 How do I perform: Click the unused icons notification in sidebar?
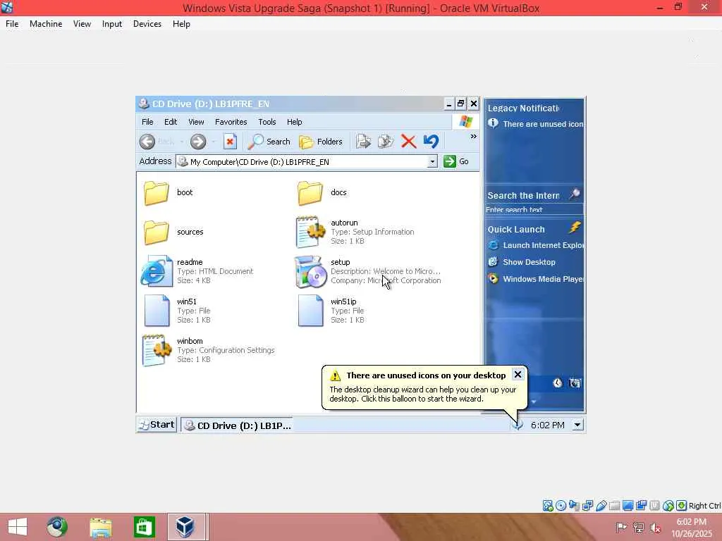[x=536, y=124]
